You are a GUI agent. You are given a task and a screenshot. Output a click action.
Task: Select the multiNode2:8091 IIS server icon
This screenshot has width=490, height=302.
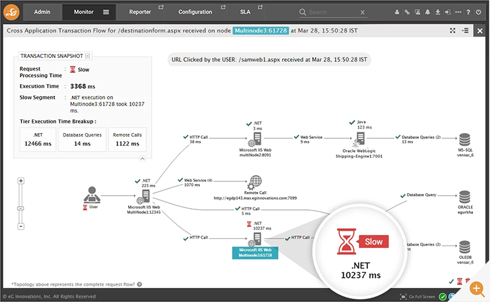tap(255, 140)
